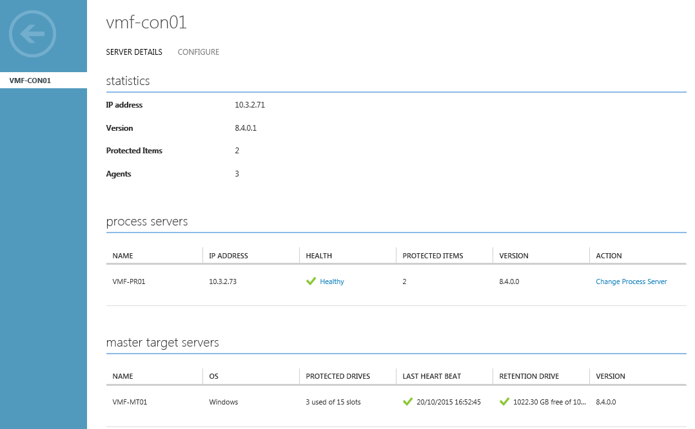
Task: Select the VMF-PR01 process server row
Action: pos(129,281)
